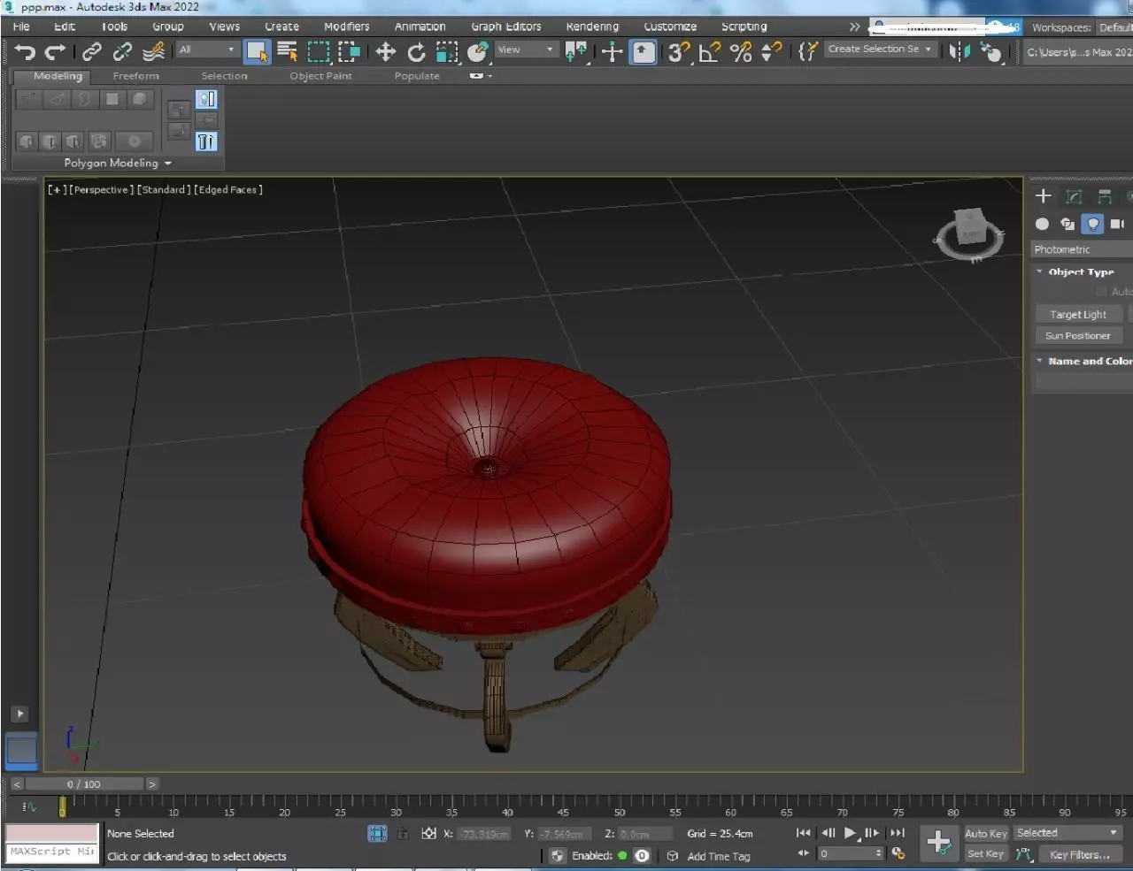Open the Create Selection Set dropdown
This screenshot has height=871, width=1133.
880,50
